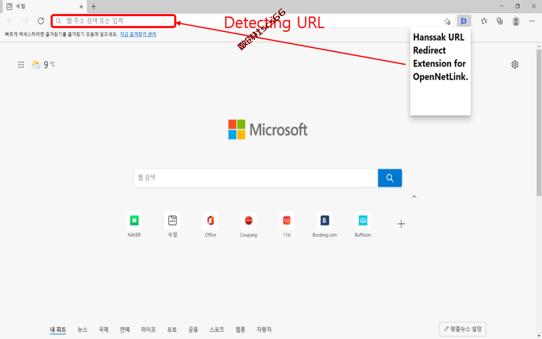Open the user profile avatar
The height and width of the screenshot is (339, 542).
(516, 21)
